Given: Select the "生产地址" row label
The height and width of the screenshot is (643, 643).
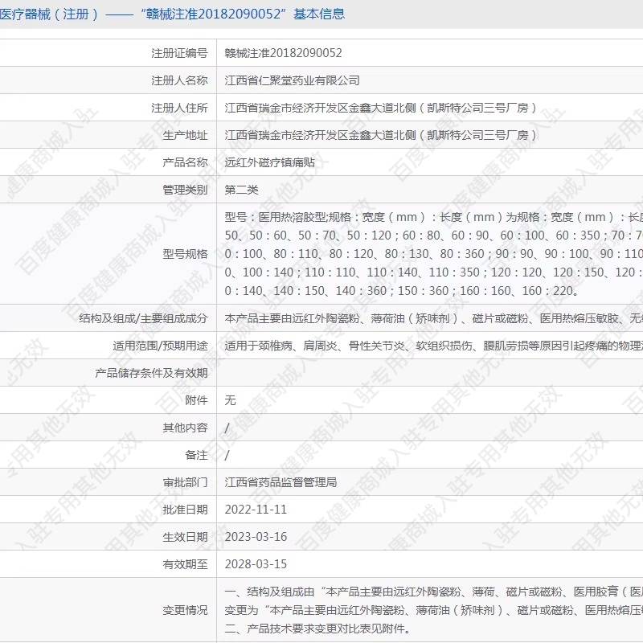Looking at the screenshot, I should [x=185, y=135].
